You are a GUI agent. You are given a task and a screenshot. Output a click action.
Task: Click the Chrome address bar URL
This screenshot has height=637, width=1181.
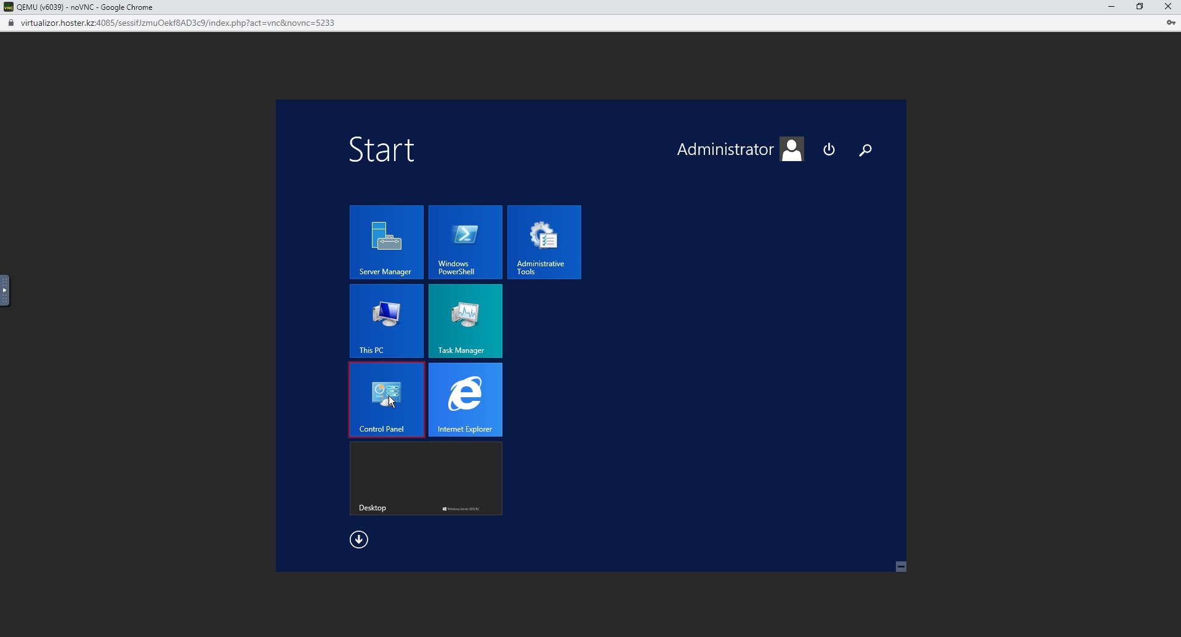(178, 23)
